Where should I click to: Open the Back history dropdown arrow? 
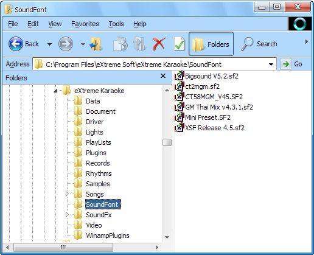[49, 44]
